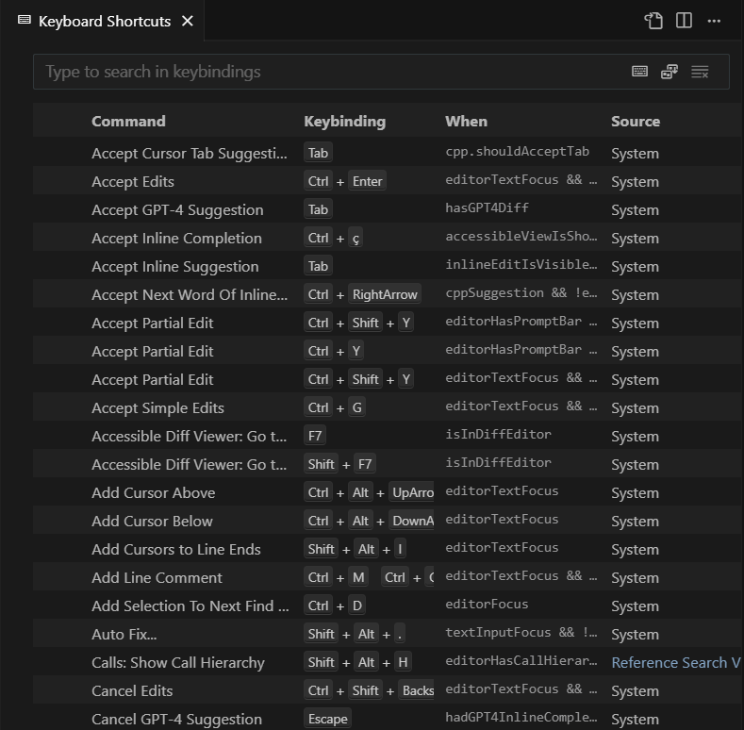Open the Reference Search View source link
The width and height of the screenshot is (744, 730).
[x=676, y=663]
